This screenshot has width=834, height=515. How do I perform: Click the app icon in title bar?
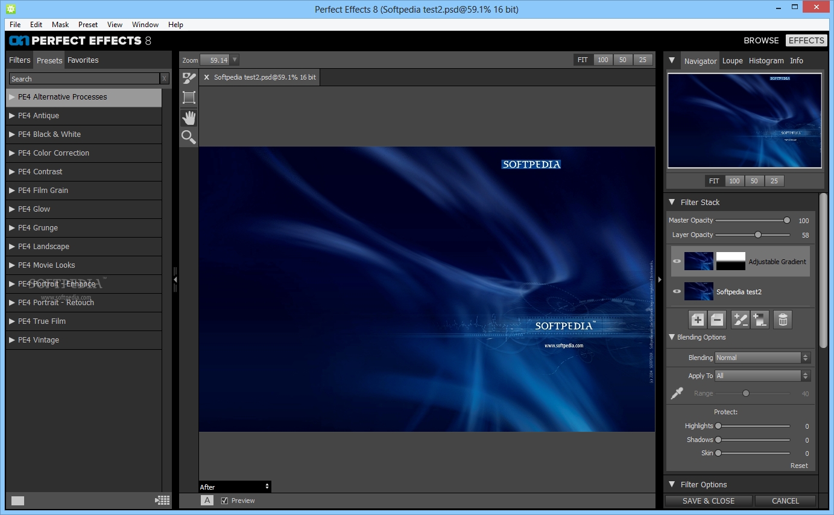coord(10,8)
